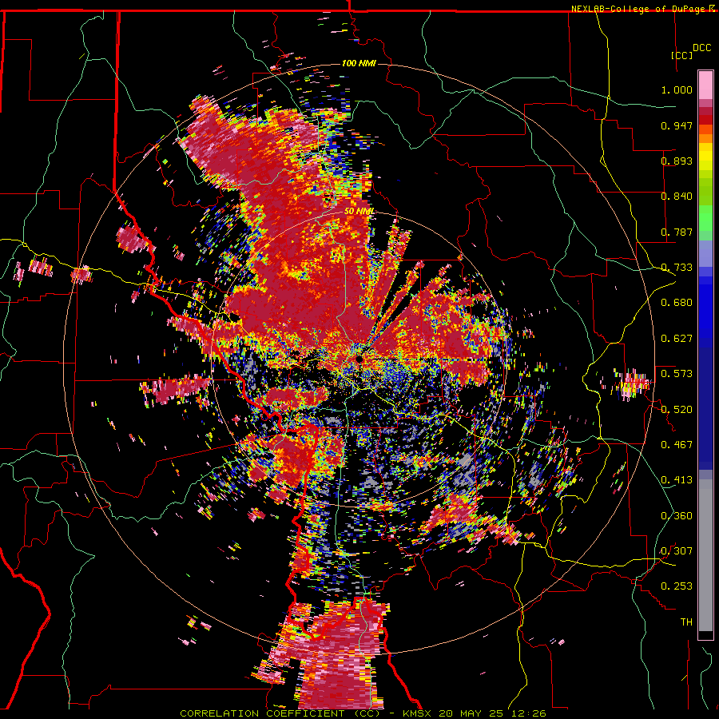This screenshot has width=719, height=719.
Task: Click the 0.467 legend value
Action: [x=677, y=445]
